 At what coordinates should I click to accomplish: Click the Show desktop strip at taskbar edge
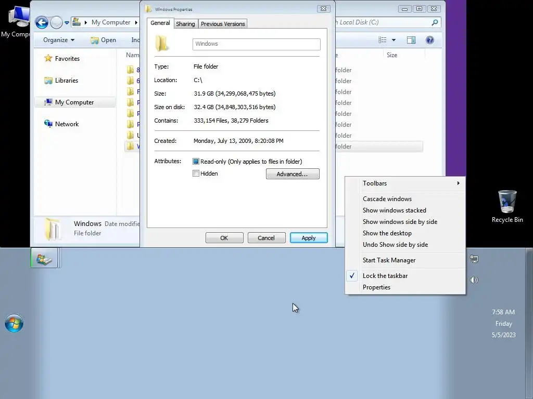tap(529, 323)
